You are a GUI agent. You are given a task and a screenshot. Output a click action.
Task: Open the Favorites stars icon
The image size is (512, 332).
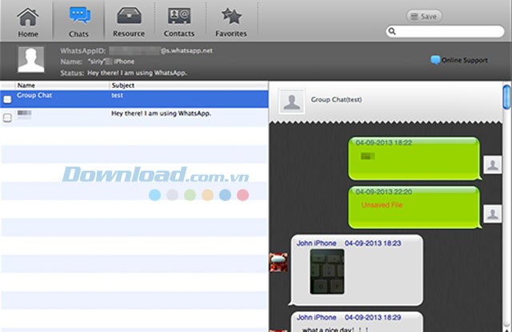pyautogui.click(x=231, y=16)
